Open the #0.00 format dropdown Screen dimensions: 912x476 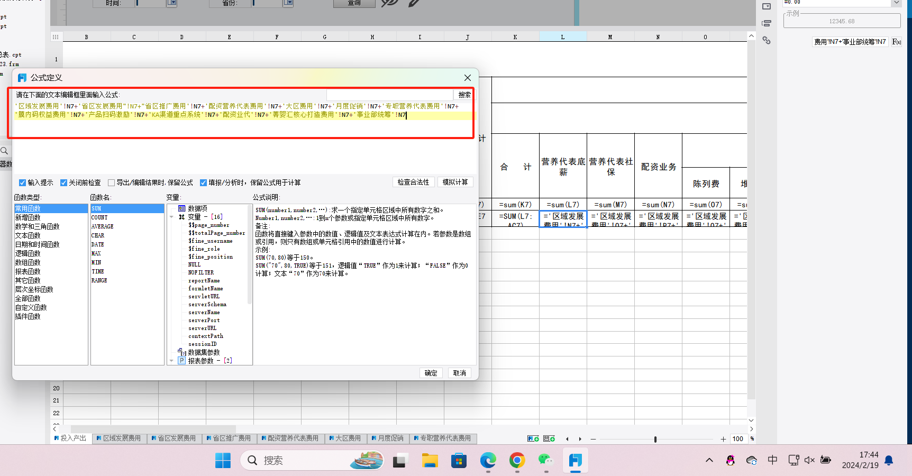[x=896, y=3]
